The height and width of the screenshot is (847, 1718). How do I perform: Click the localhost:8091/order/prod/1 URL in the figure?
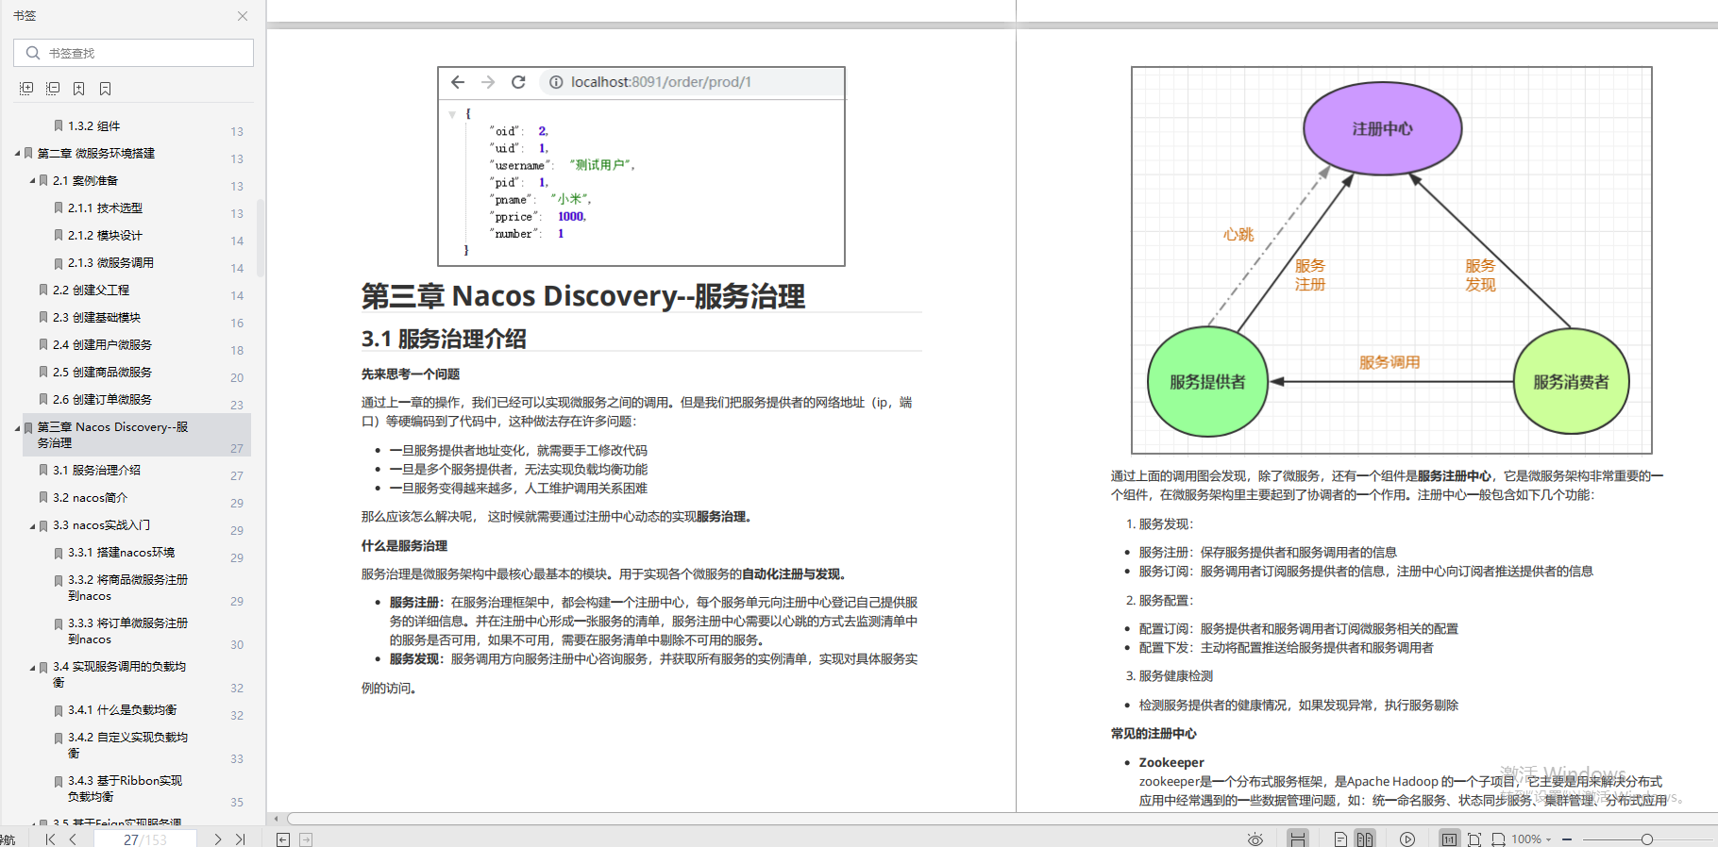point(661,82)
